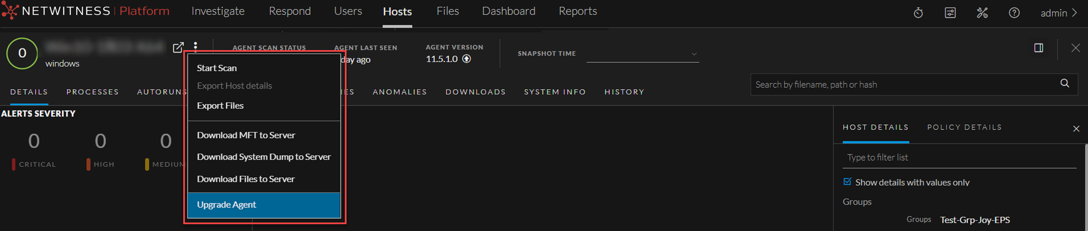Select Download System Dump to Server

263,157
